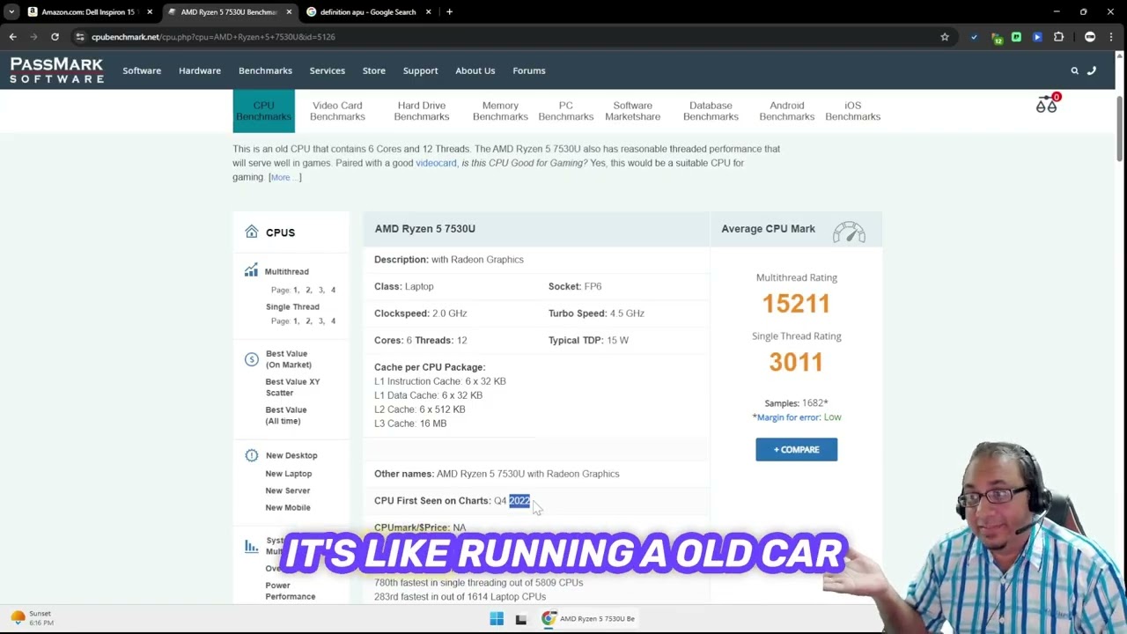Open the Benchmarks menu
Viewport: 1127px width, 634px height.
[265, 70]
